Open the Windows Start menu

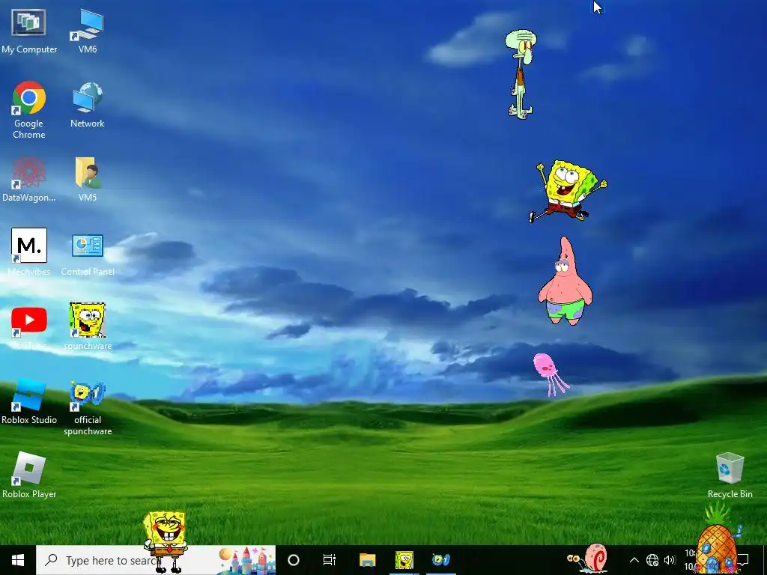click(x=18, y=560)
